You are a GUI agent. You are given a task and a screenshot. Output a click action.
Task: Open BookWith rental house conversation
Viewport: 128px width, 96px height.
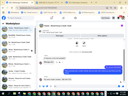coord(17,36)
